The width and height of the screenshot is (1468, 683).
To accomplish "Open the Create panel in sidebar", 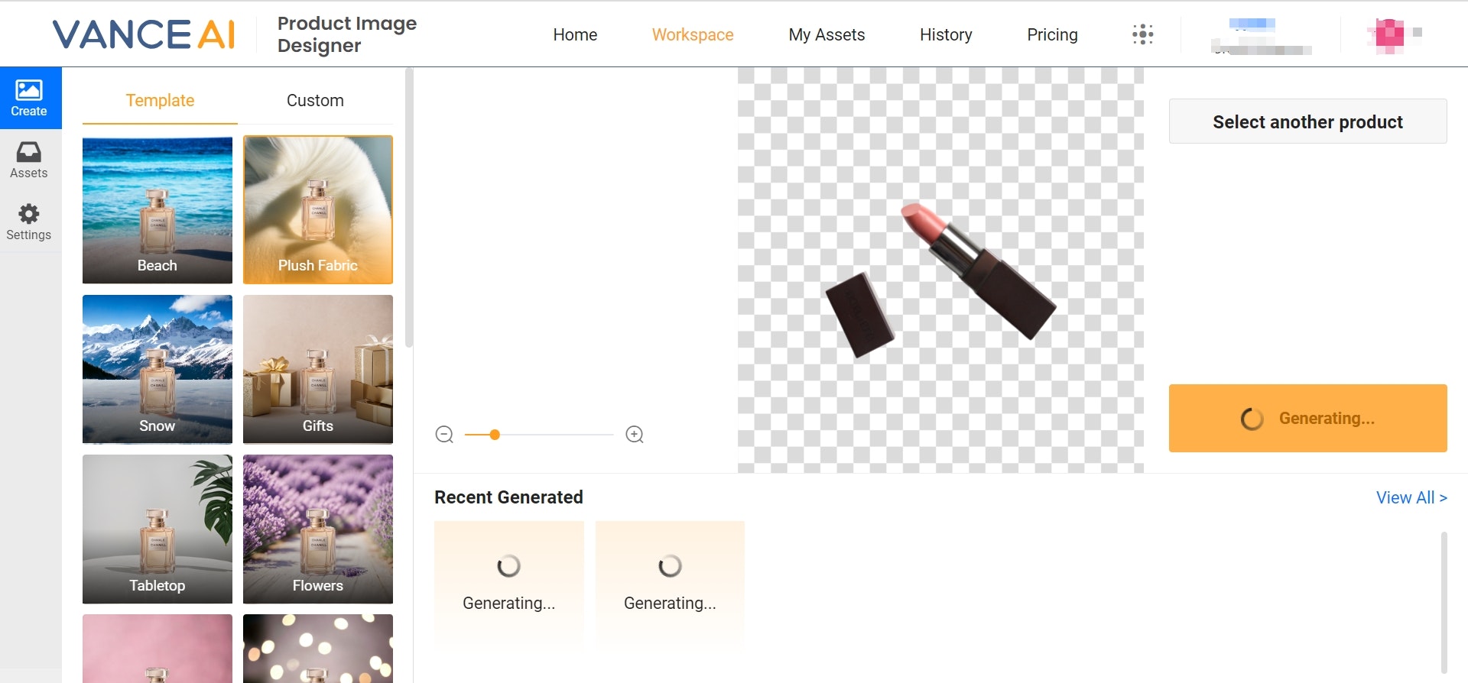I will point(31,98).
